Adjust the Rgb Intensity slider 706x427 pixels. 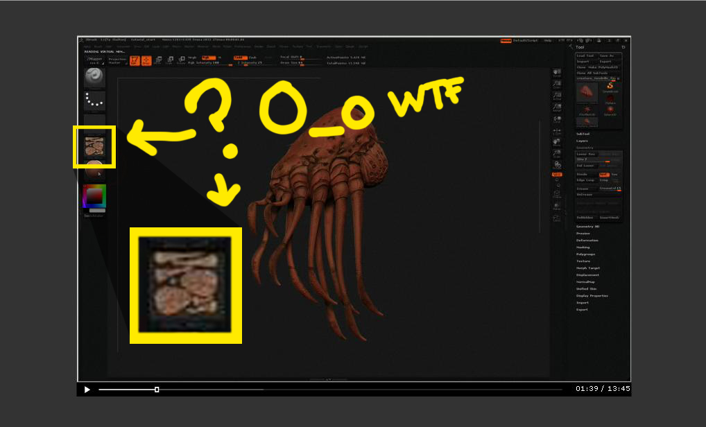pos(210,64)
